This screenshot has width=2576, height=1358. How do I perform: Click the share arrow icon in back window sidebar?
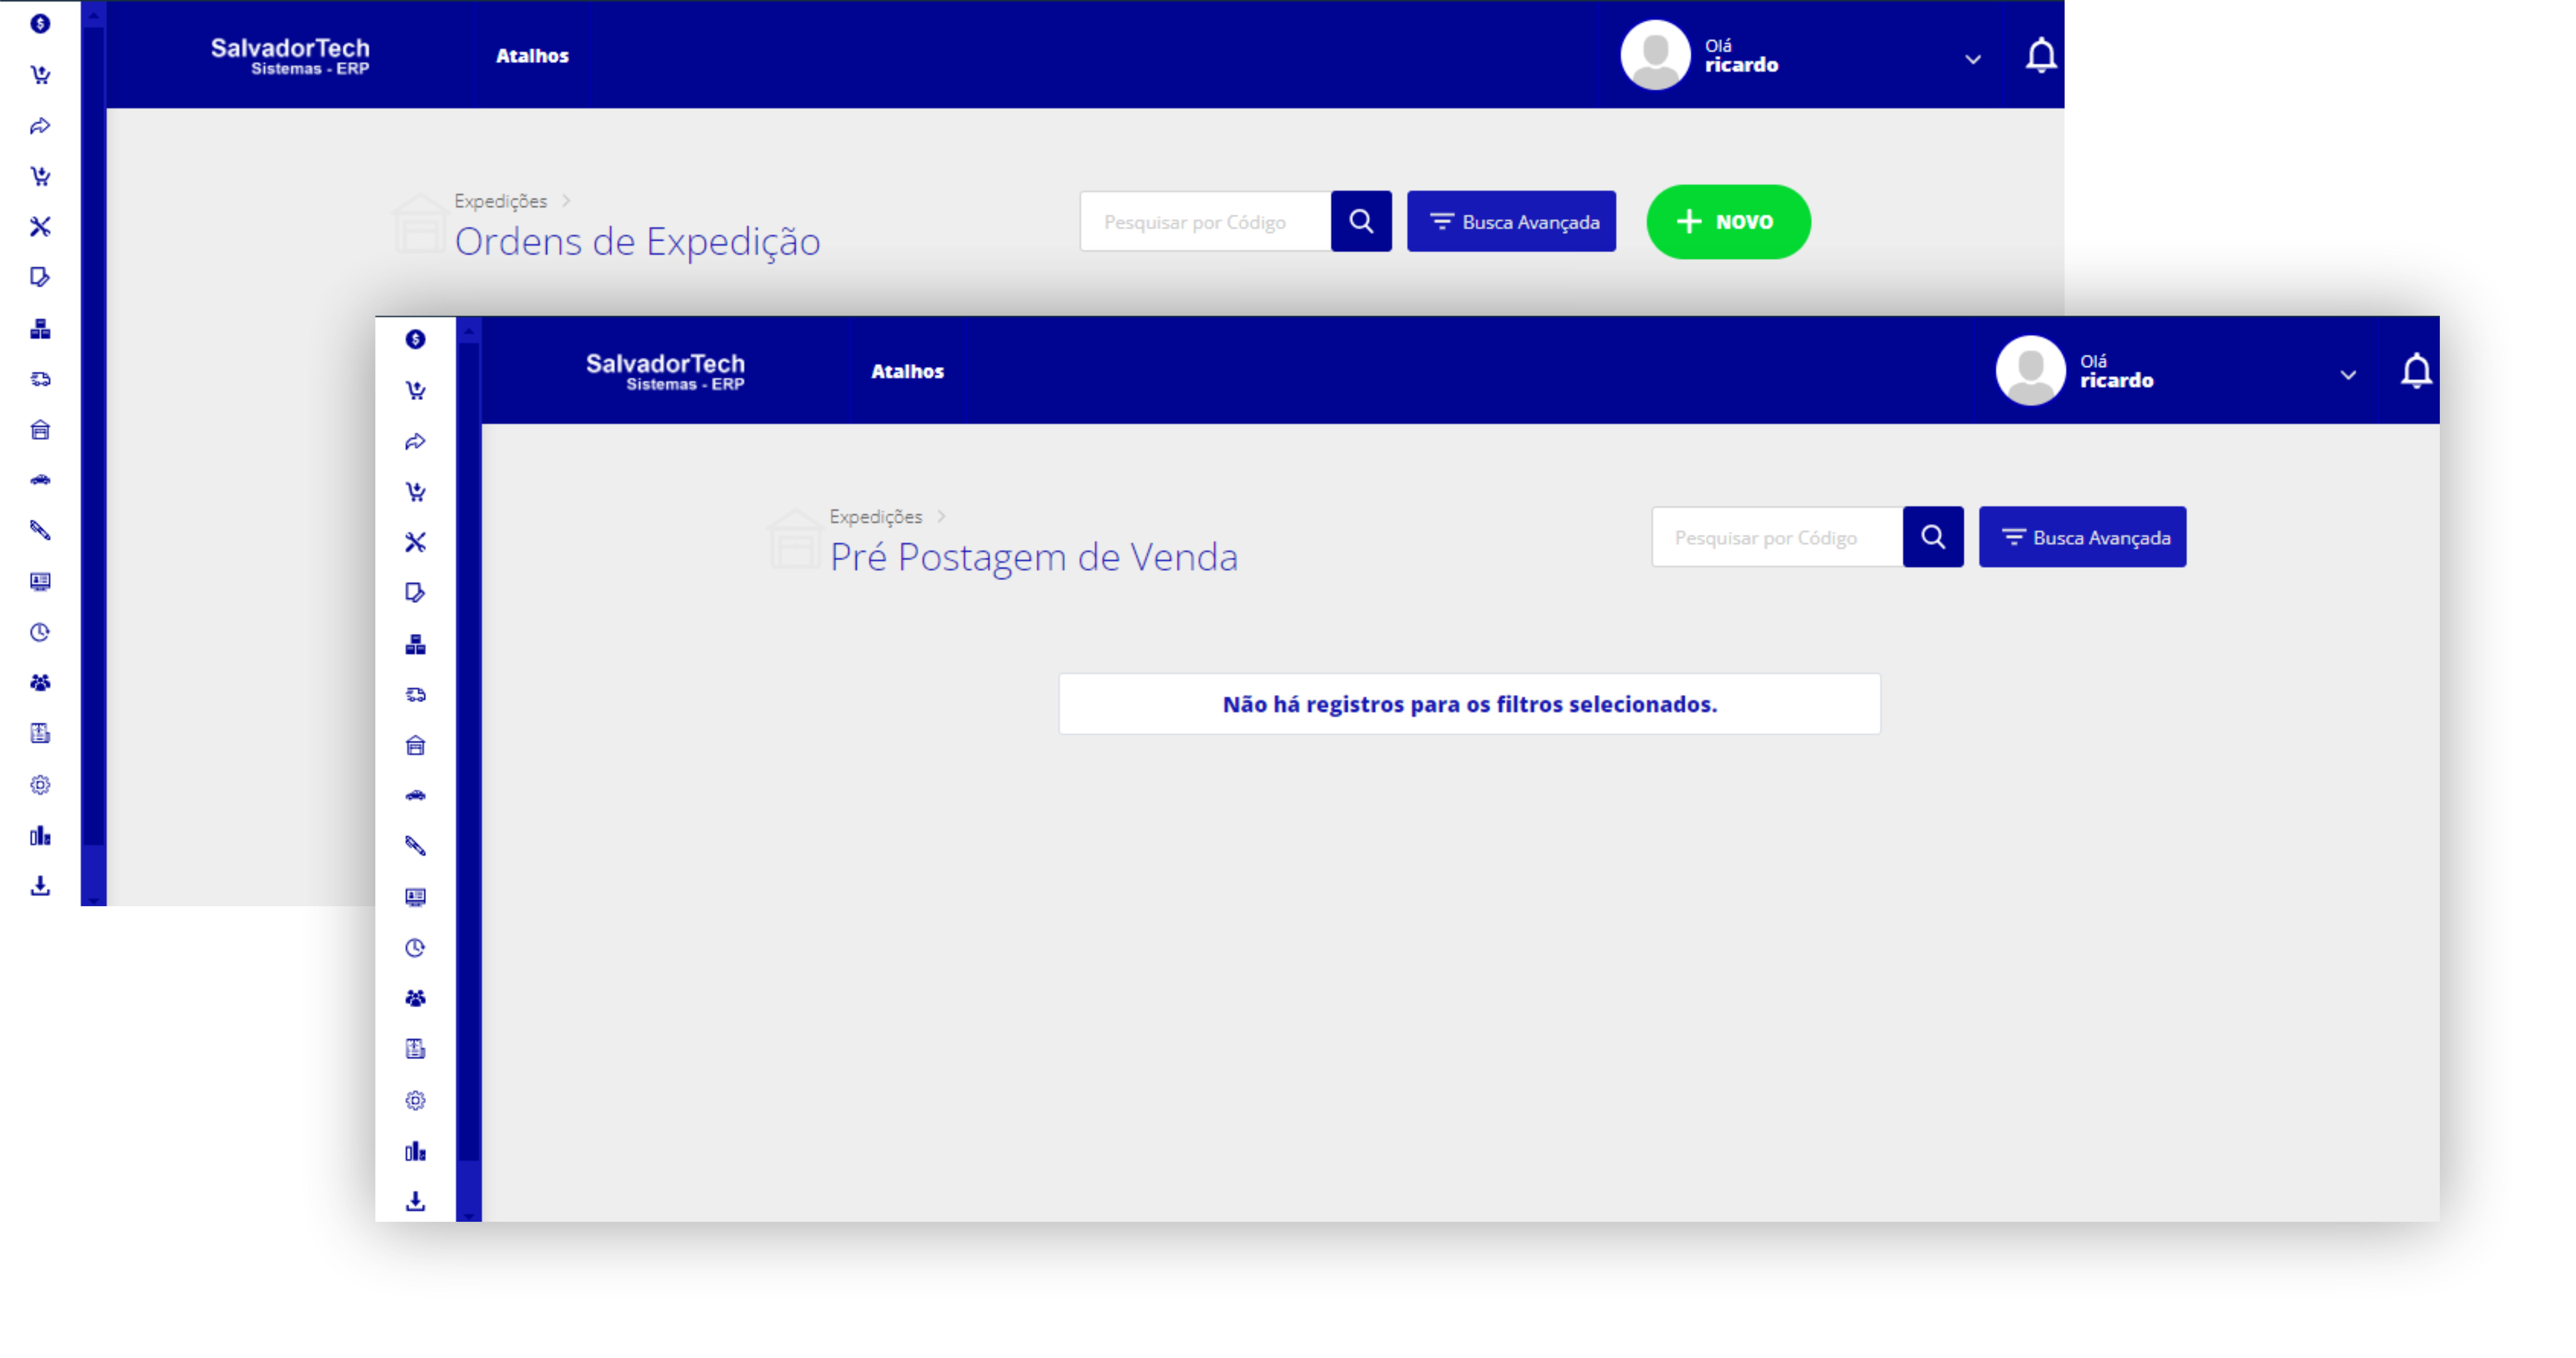[40, 126]
